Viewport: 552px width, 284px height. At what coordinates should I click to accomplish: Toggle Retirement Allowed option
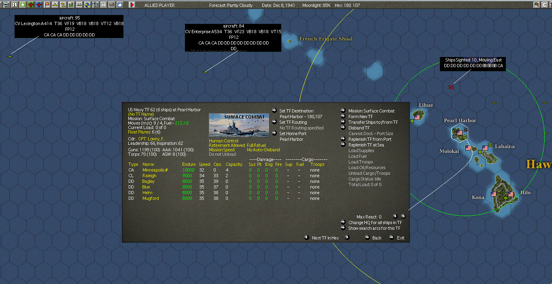[x=227, y=145]
